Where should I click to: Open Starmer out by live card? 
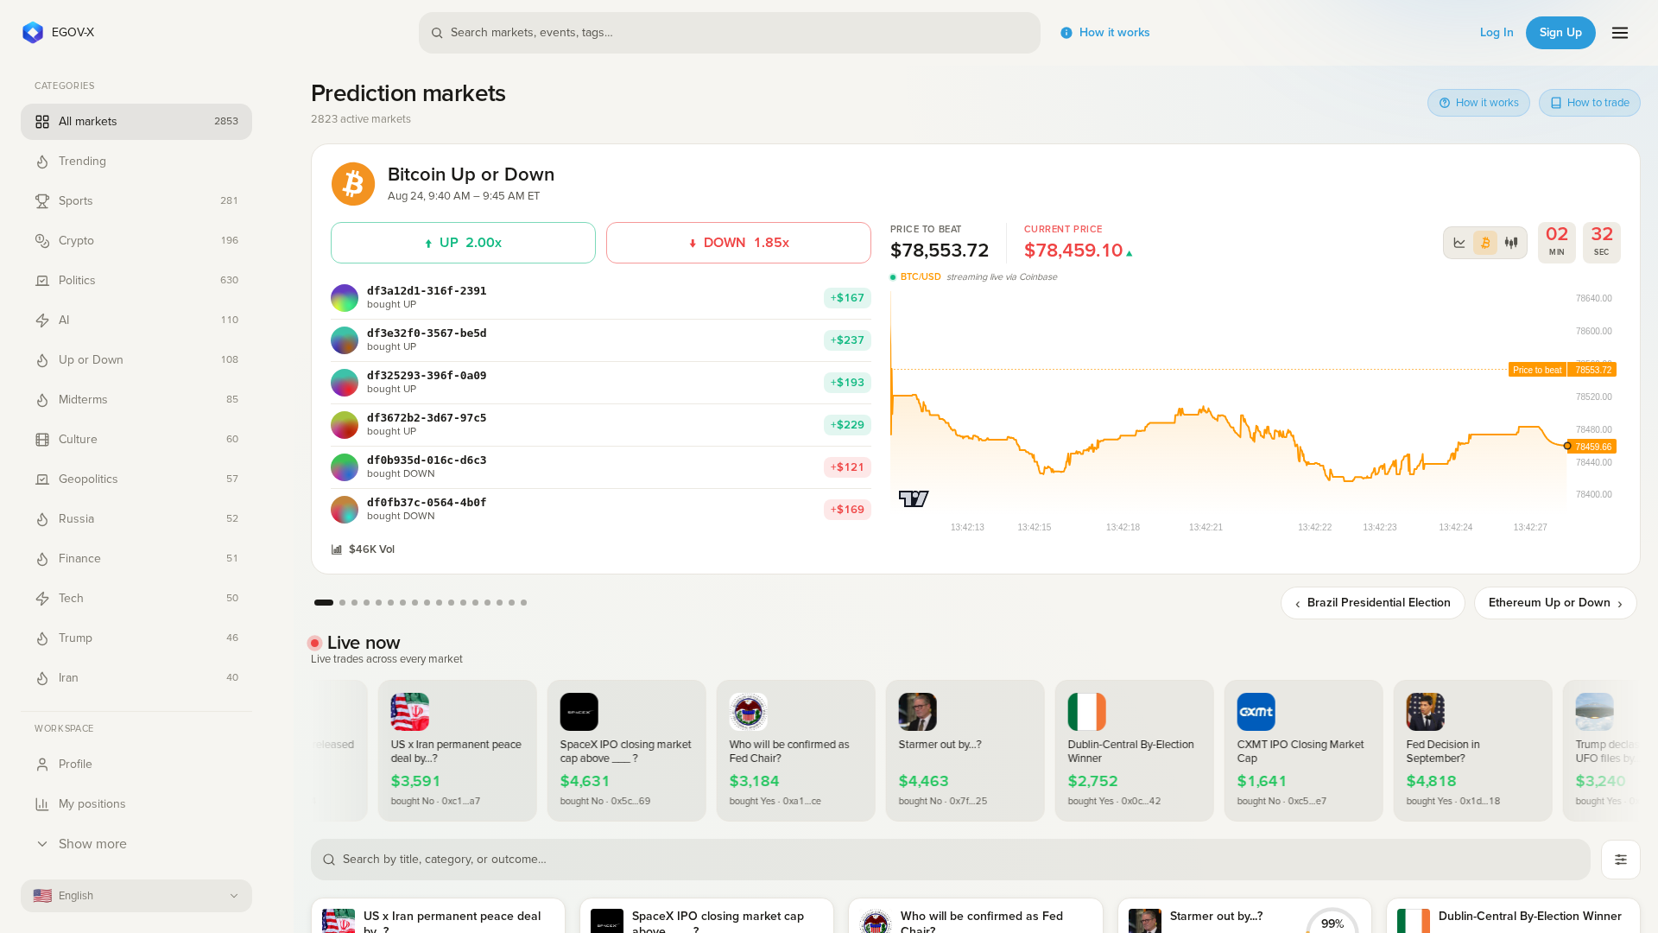point(965,751)
